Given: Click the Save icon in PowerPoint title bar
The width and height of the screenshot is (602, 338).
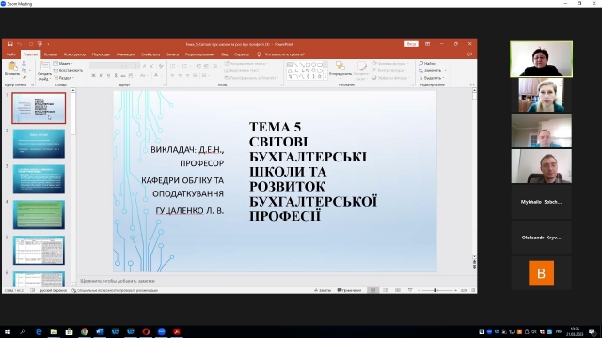Looking at the screenshot, I should 10,44.
